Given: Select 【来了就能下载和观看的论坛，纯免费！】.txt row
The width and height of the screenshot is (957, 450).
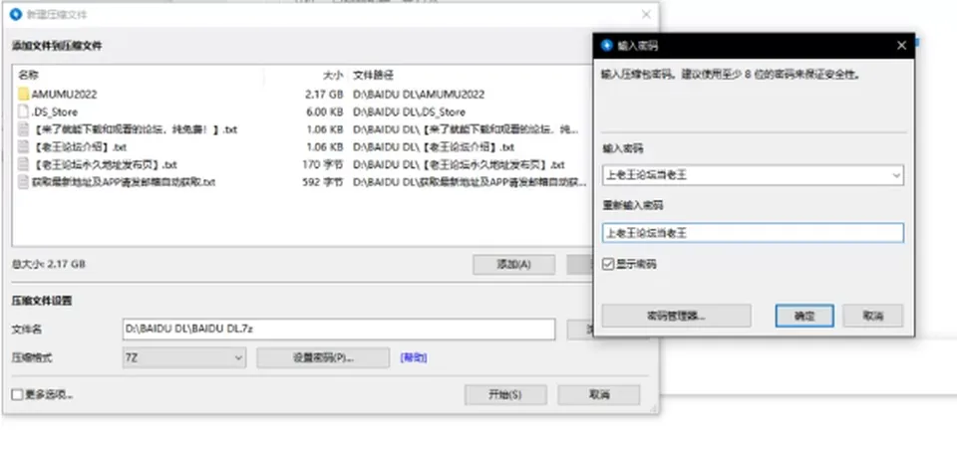Looking at the screenshot, I should click(x=302, y=129).
